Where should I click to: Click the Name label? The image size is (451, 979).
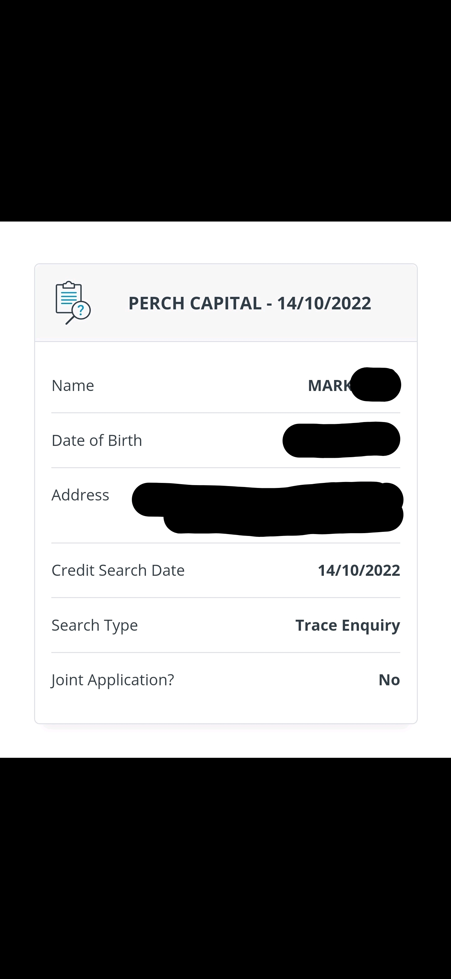click(73, 385)
